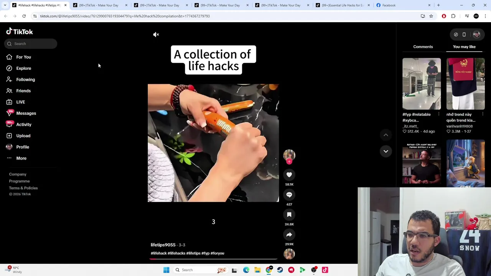The width and height of the screenshot is (491, 276).
Task: Seek within the video progress bar
Action: 213,259
